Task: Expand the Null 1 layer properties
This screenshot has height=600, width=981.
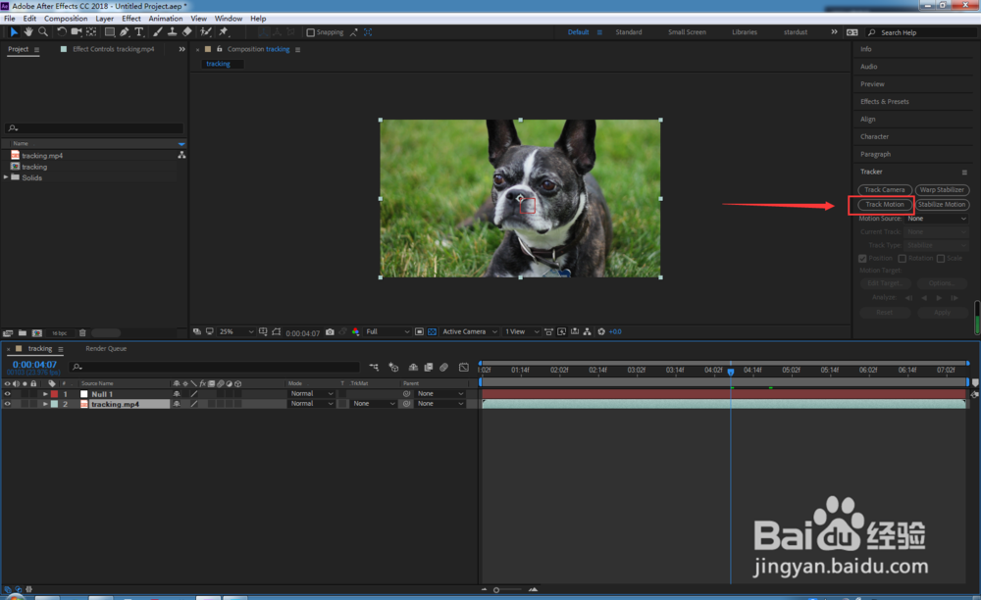Action: tap(45, 394)
